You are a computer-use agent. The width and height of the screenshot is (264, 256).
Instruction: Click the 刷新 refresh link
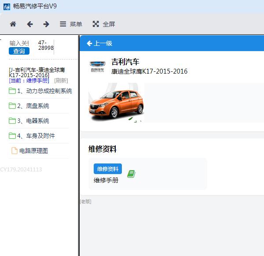[61, 81]
